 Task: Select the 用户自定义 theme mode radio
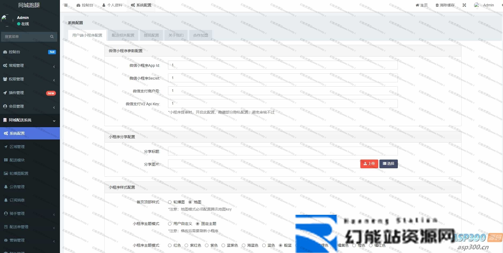click(x=170, y=224)
